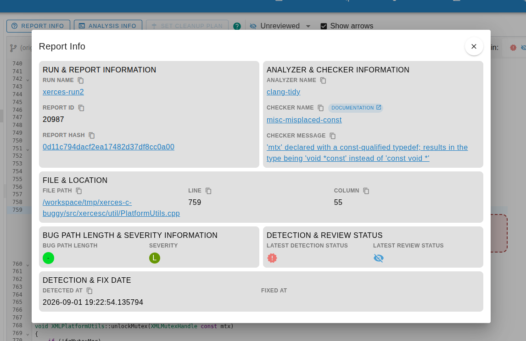Open the misc-misplaced-const checker link
The height and width of the screenshot is (341, 526).
pos(304,120)
